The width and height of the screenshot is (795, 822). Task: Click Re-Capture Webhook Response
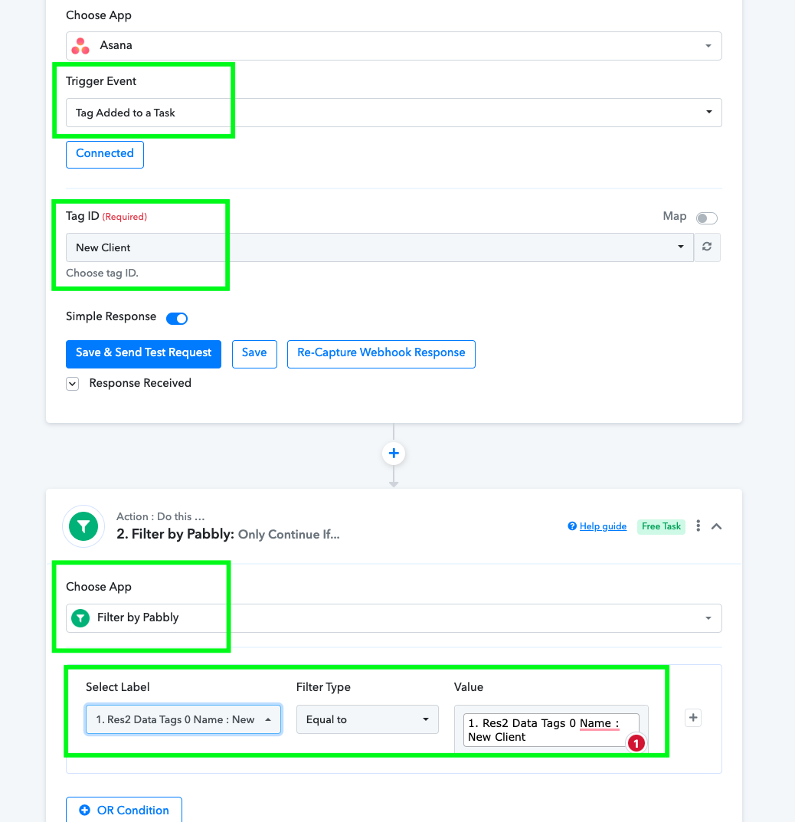click(381, 354)
